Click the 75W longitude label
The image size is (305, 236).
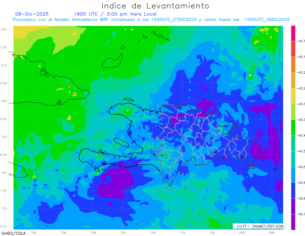[63, 232]
